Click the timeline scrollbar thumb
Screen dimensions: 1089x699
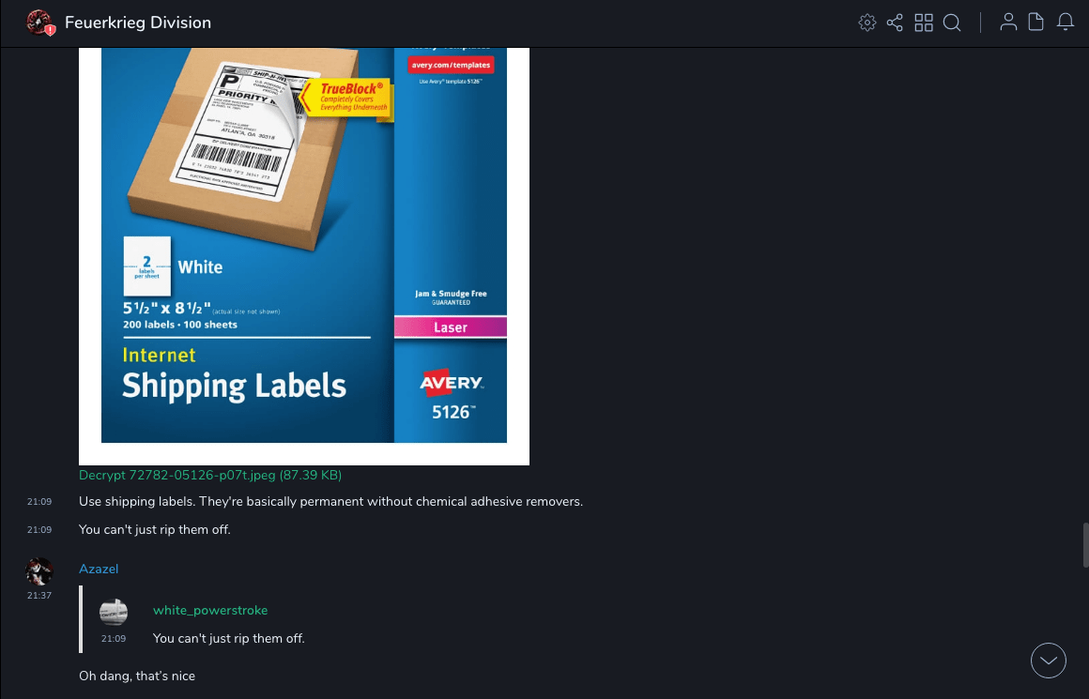point(1085,545)
